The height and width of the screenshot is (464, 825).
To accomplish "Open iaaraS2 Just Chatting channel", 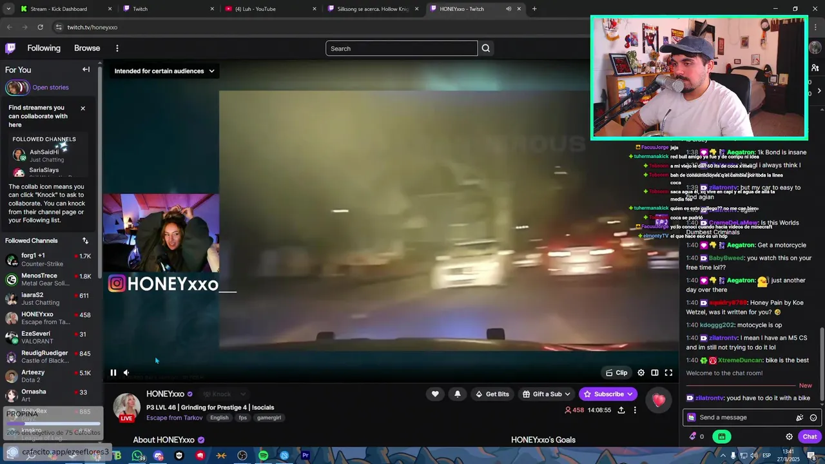I will tap(50, 298).
